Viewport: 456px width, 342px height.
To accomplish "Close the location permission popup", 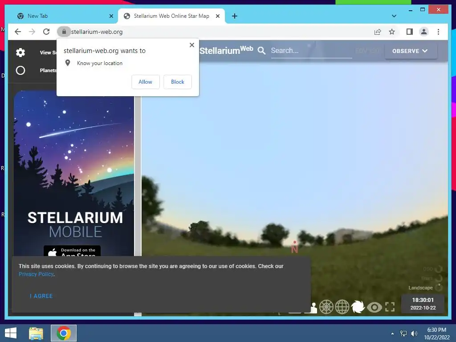I will pyautogui.click(x=191, y=45).
